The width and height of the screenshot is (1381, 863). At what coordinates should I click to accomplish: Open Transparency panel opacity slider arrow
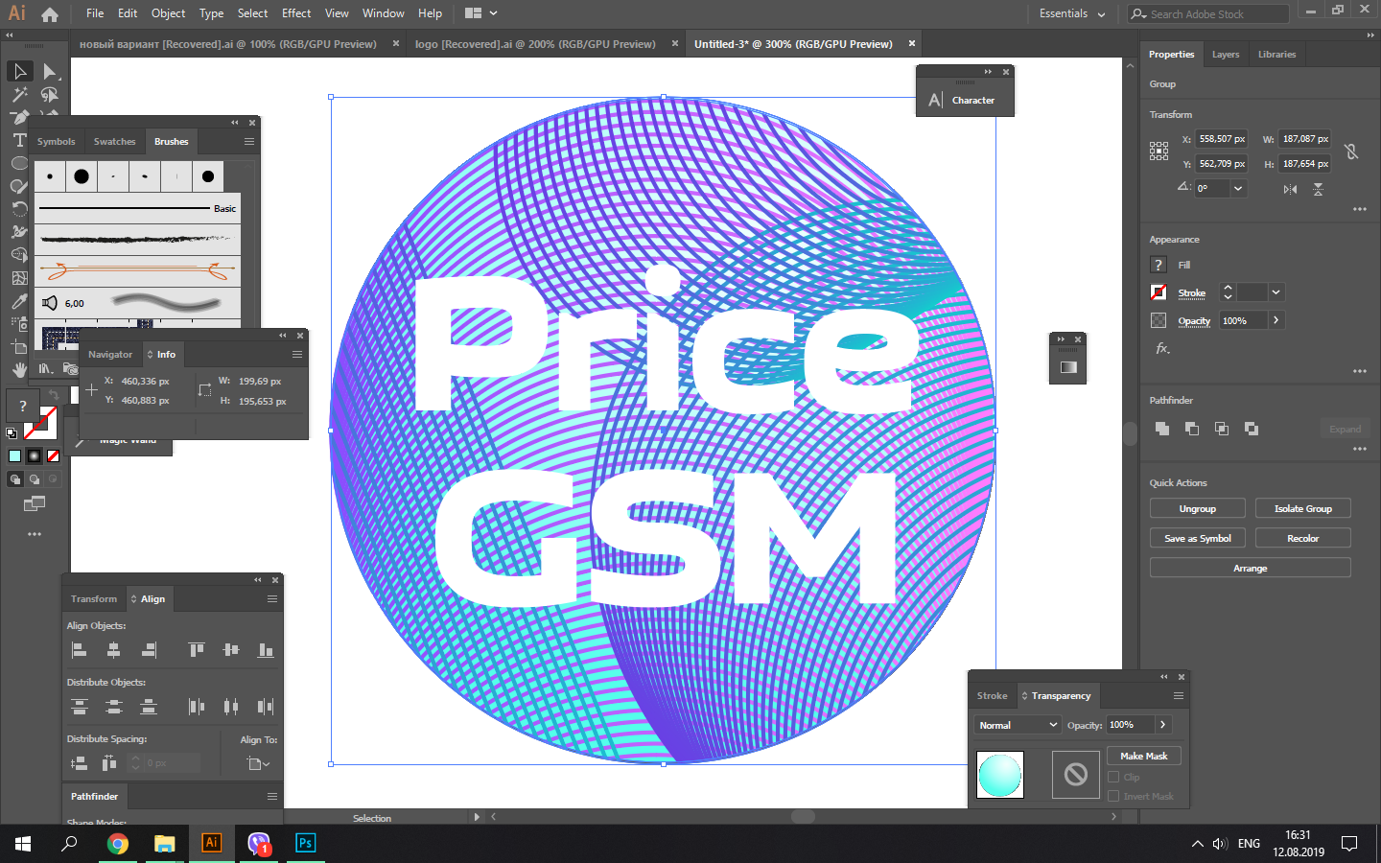pos(1162,725)
